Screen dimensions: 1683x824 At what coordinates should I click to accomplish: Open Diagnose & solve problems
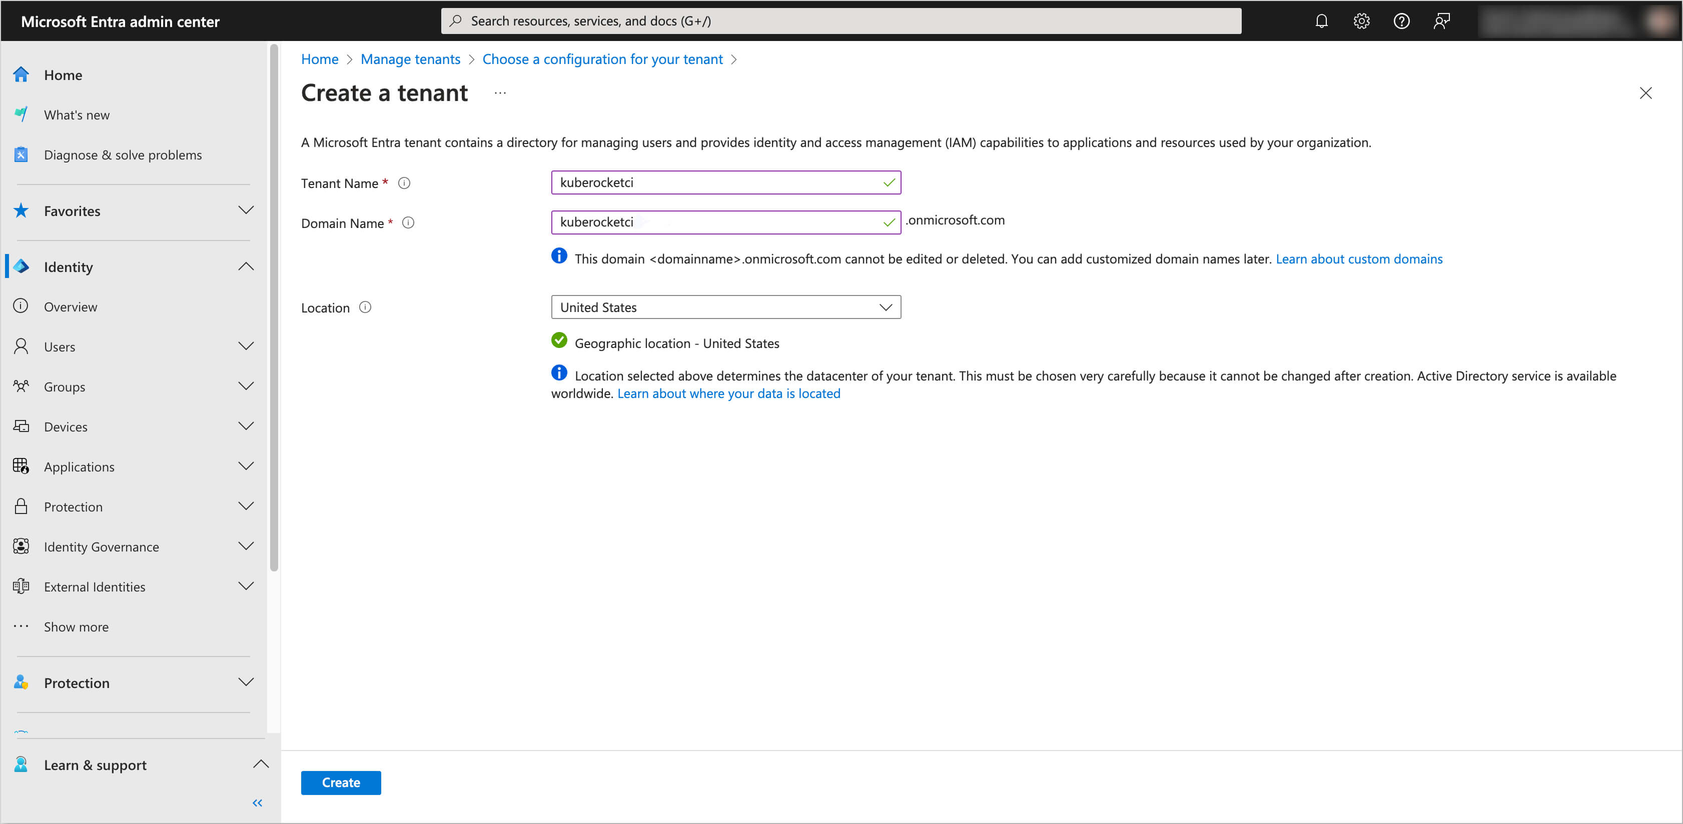pos(123,155)
